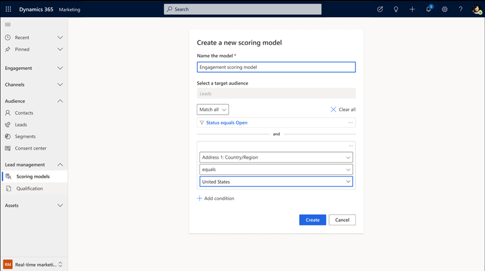Image resolution: width=485 pixels, height=271 pixels.
Task: Go to Segments in sidebar
Action: [x=25, y=136]
